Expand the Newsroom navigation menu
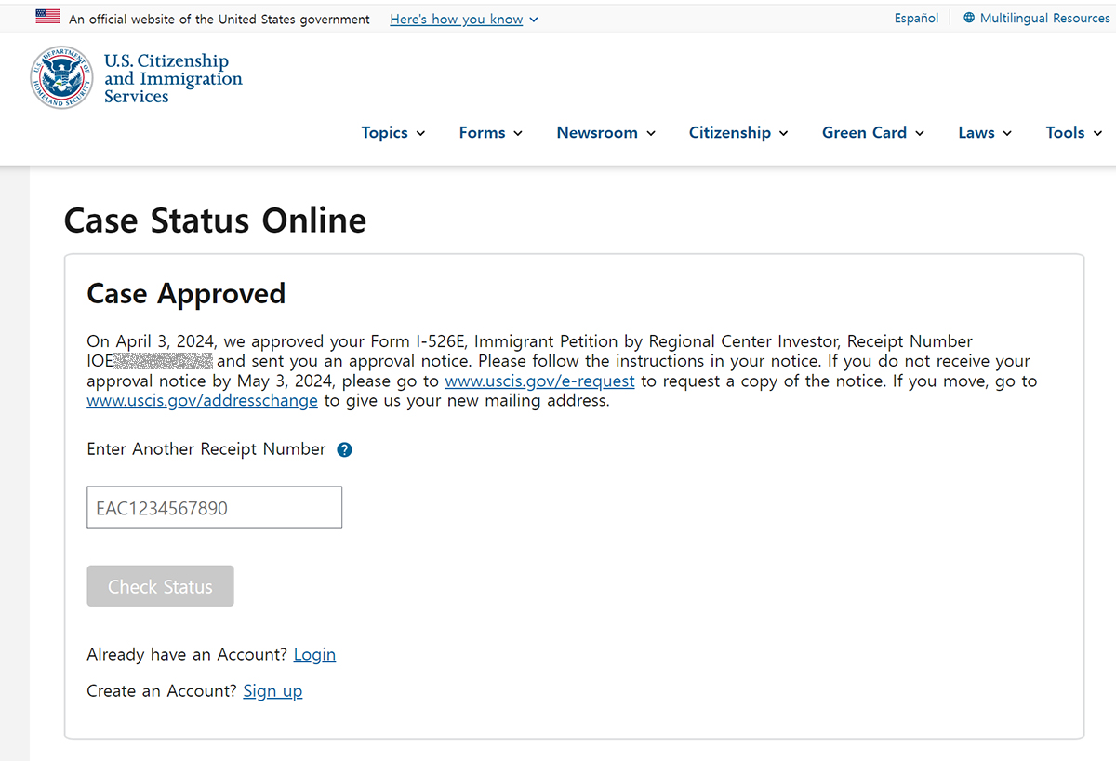Screen dimensions: 1116x761 point(606,132)
